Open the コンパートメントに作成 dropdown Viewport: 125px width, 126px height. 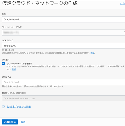coord(64,32)
